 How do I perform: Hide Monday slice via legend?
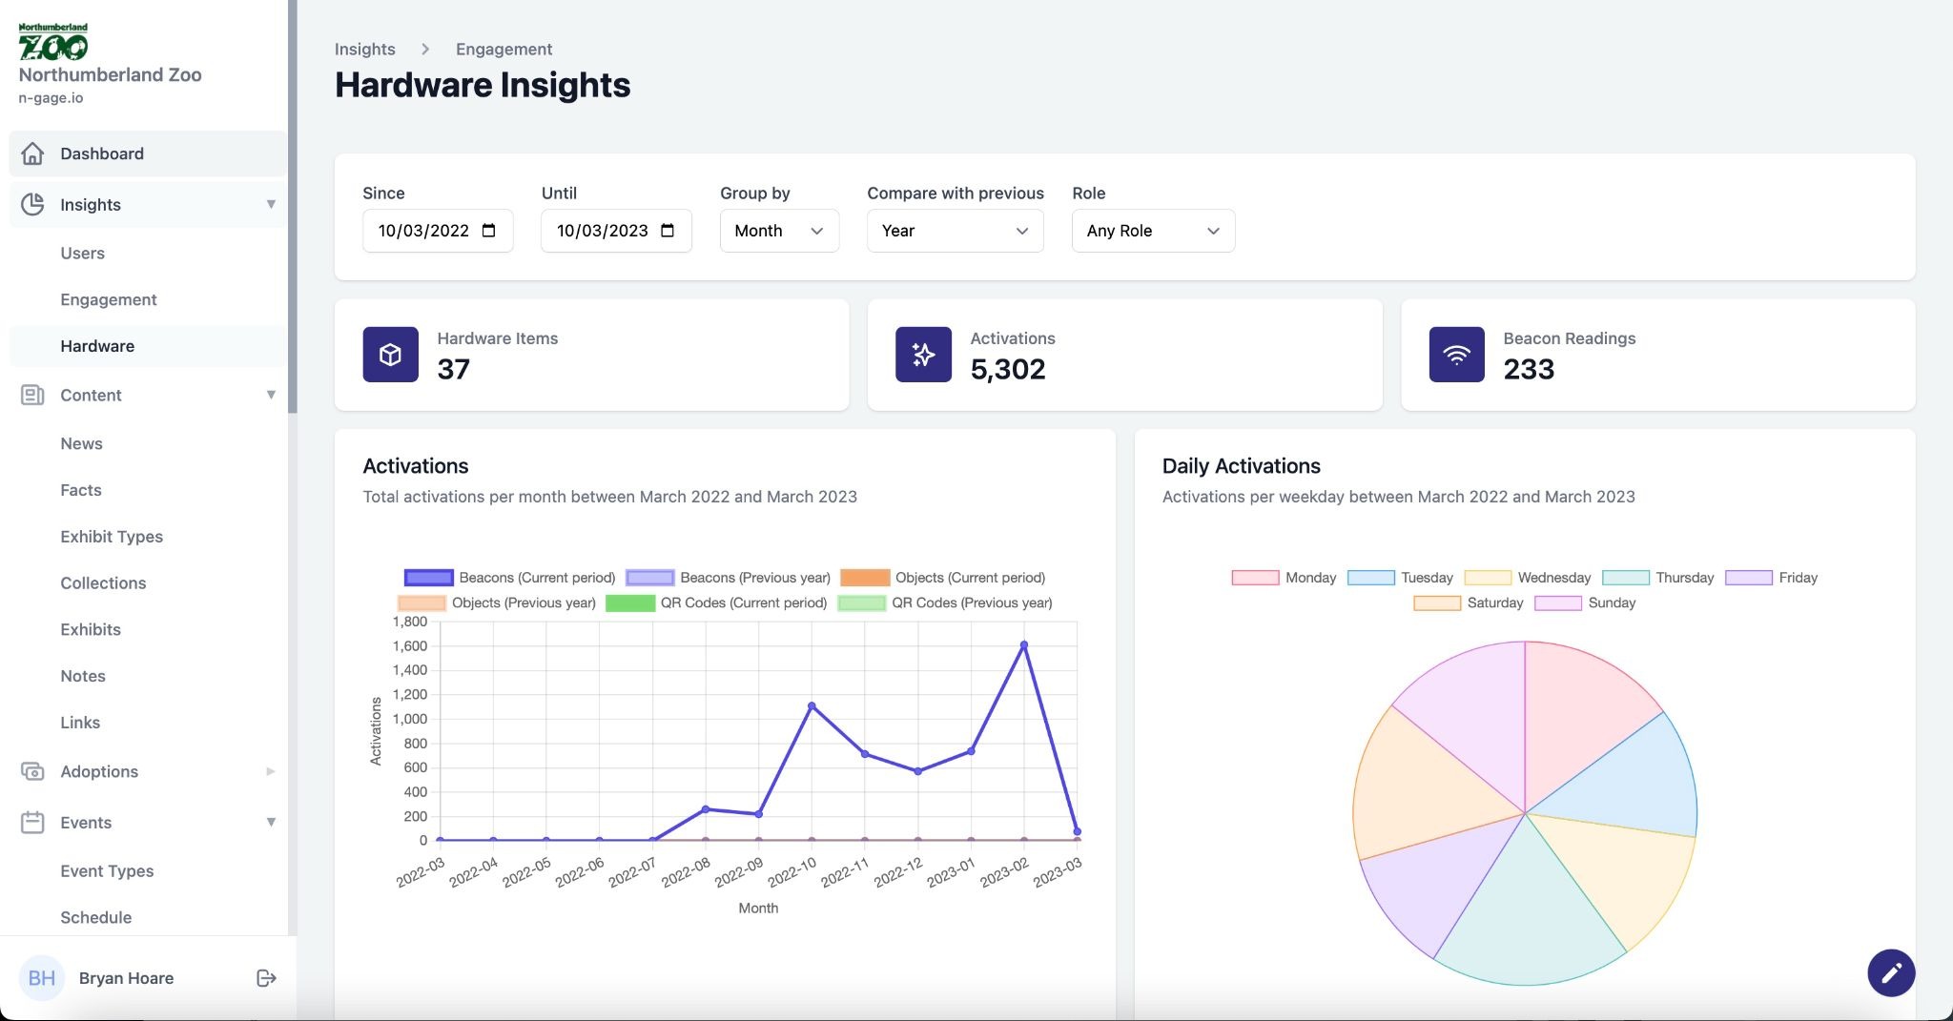[x=1254, y=578]
